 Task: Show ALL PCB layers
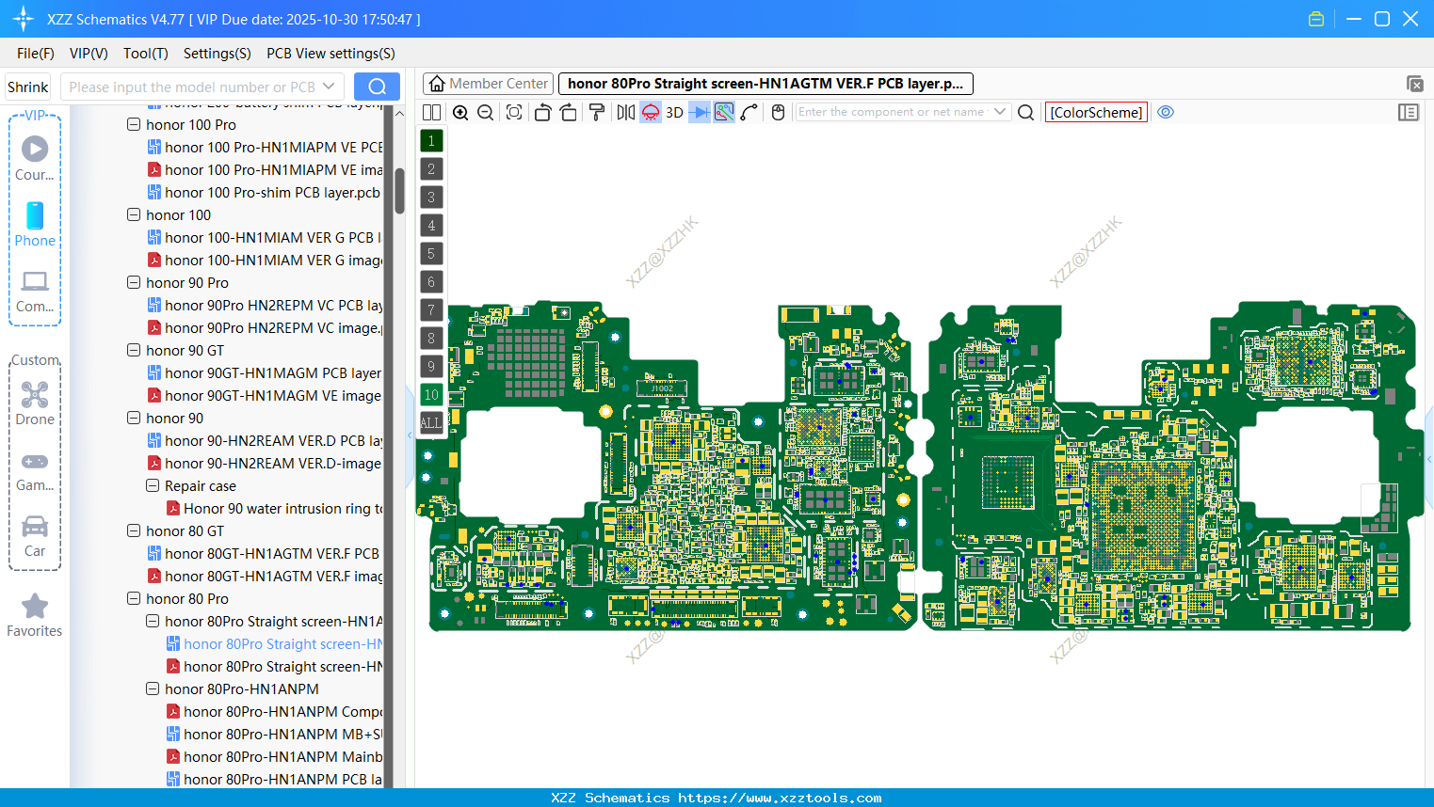[431, 422]
